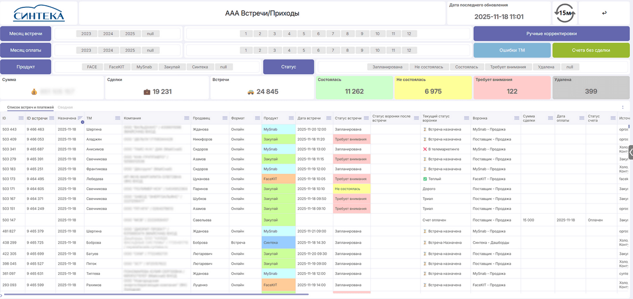The image size is (633, 299).
Task: Click the green Состоялась summary card
Action: coord(354,87)
